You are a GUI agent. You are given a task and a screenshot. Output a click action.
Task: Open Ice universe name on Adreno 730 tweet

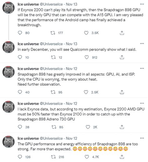coord(28,104)
